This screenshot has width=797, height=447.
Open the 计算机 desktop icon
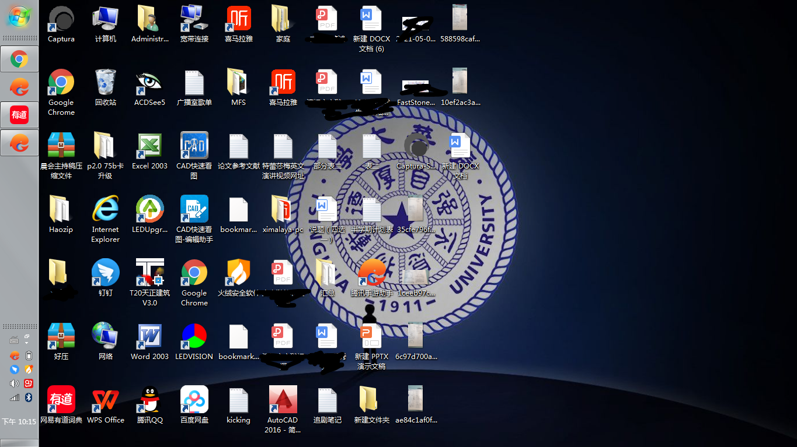pos(106,24)
